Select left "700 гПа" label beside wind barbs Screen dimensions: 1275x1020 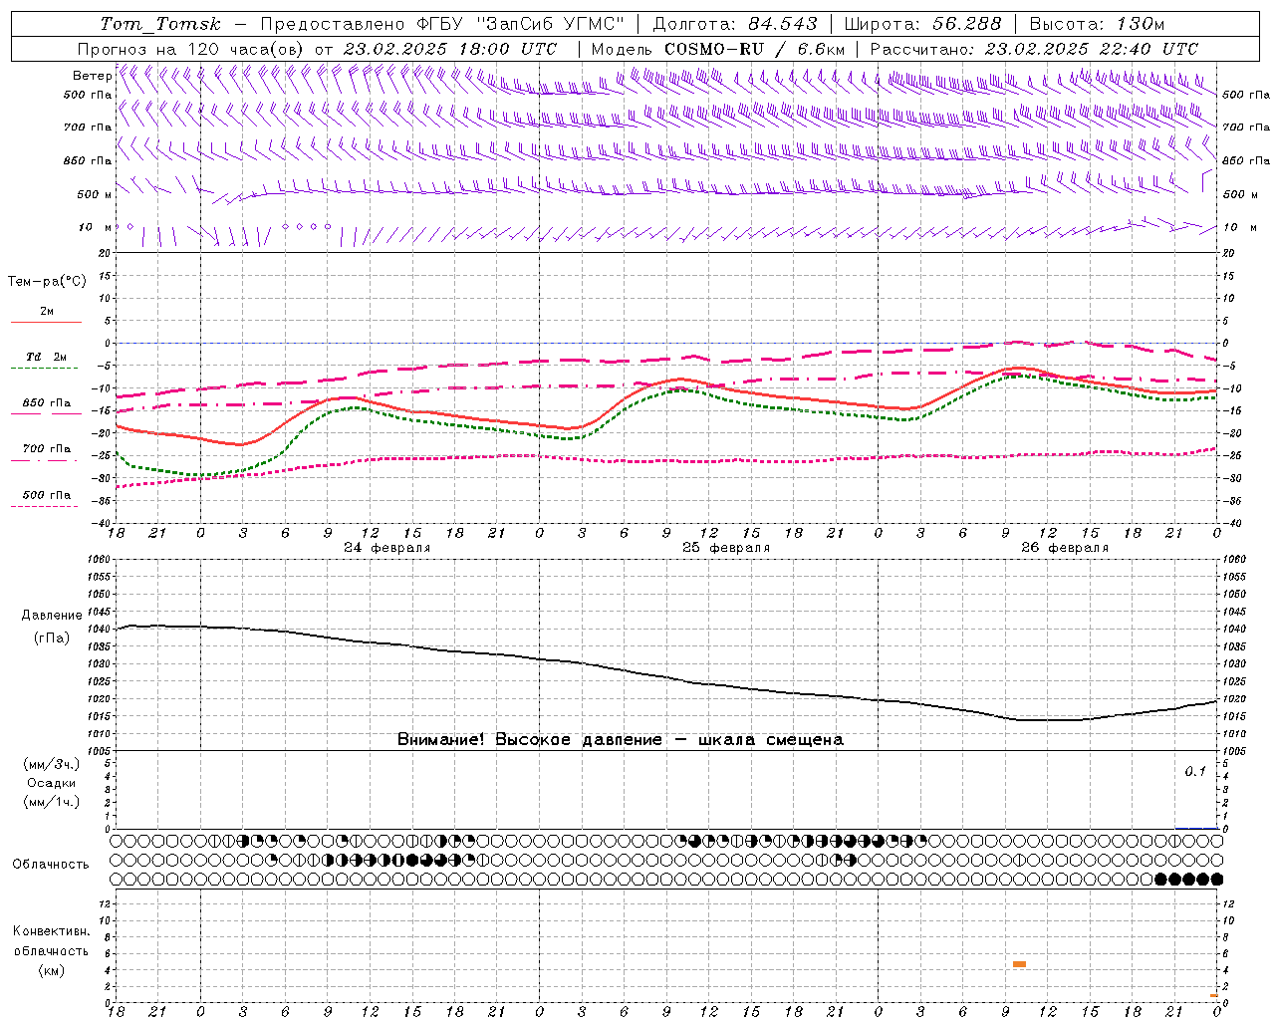pos(88,127)
